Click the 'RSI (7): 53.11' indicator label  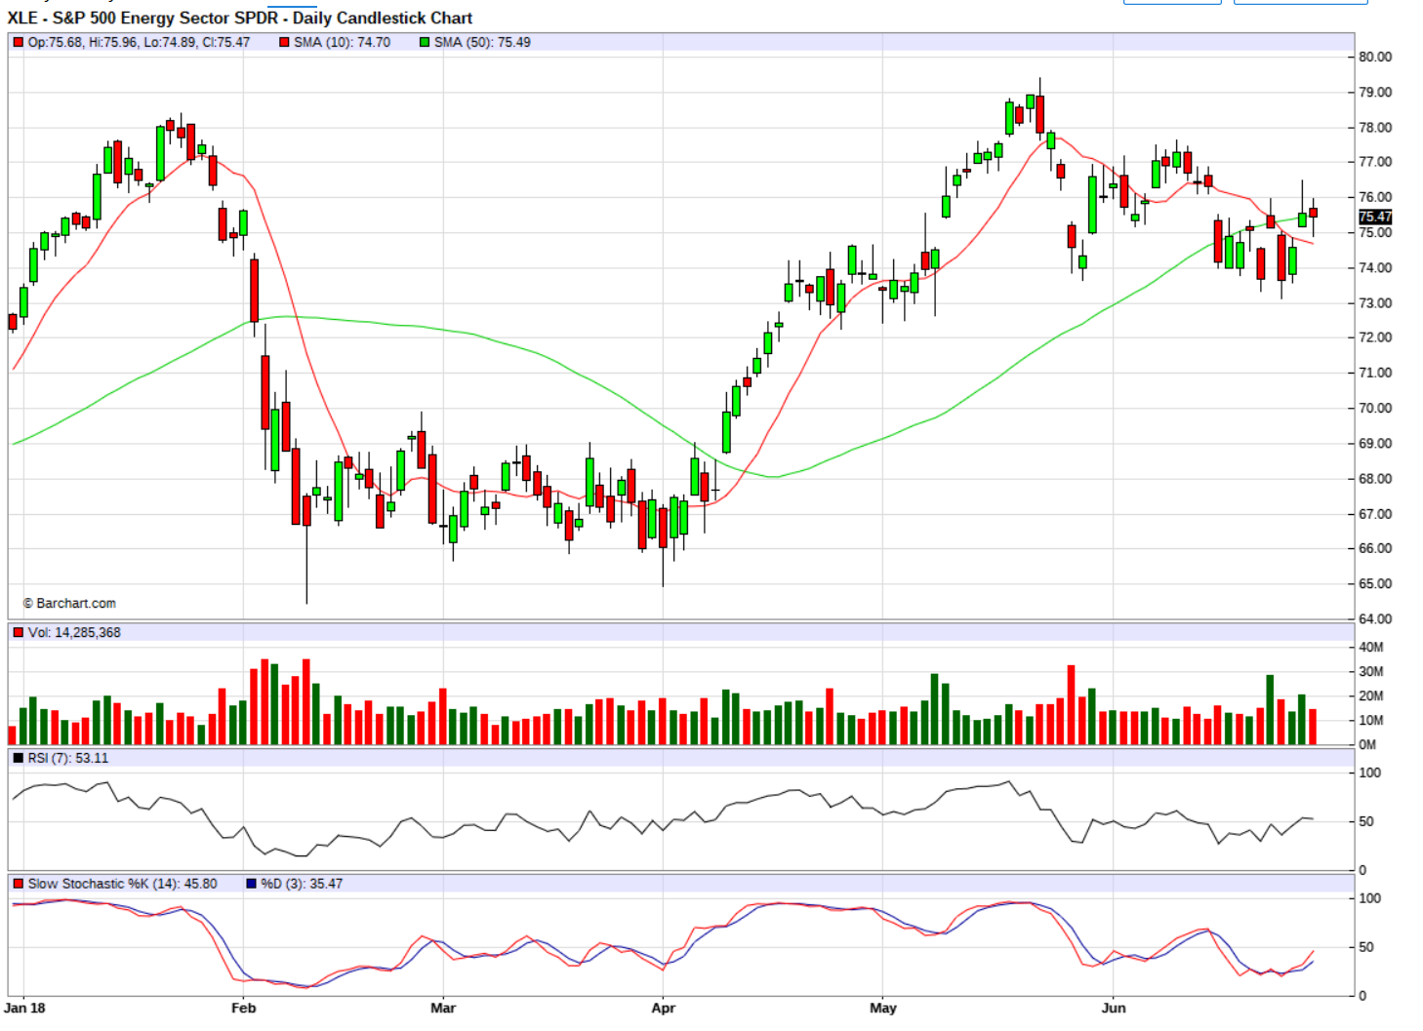pyautogui.click(x=68, y=758)
